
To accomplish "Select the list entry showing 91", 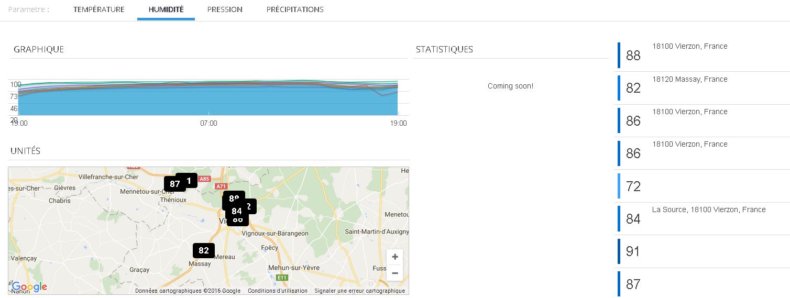I will pyautogui.click(x=702, y=251).
